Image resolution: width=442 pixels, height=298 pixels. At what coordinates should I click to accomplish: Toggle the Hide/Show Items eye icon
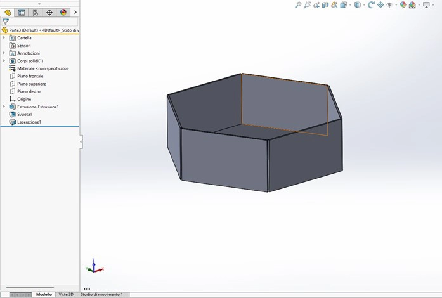[x=389, y=4]
